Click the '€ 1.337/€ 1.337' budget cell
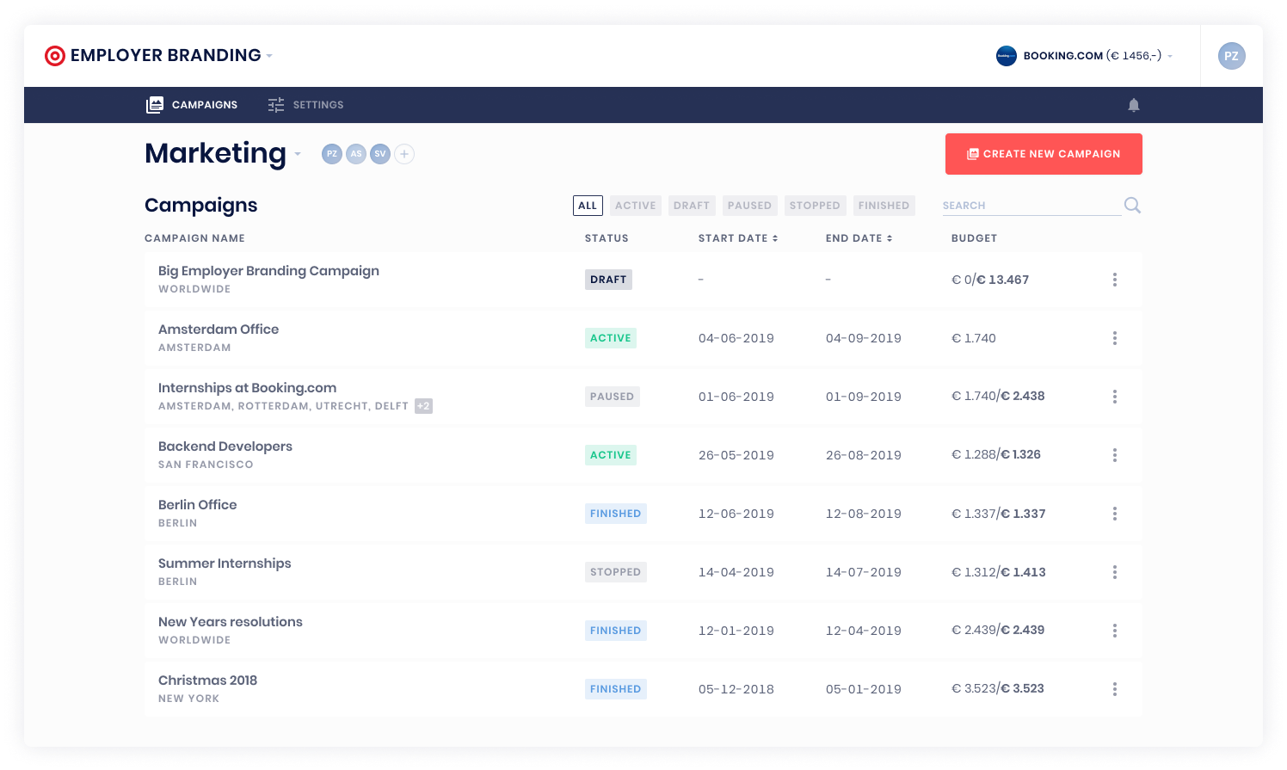 998,514
